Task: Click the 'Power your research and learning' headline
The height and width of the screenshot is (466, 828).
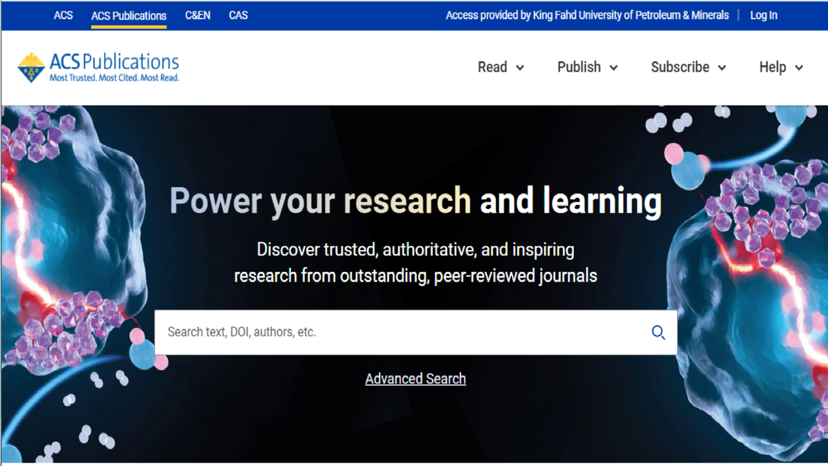Action: (415, 201)
